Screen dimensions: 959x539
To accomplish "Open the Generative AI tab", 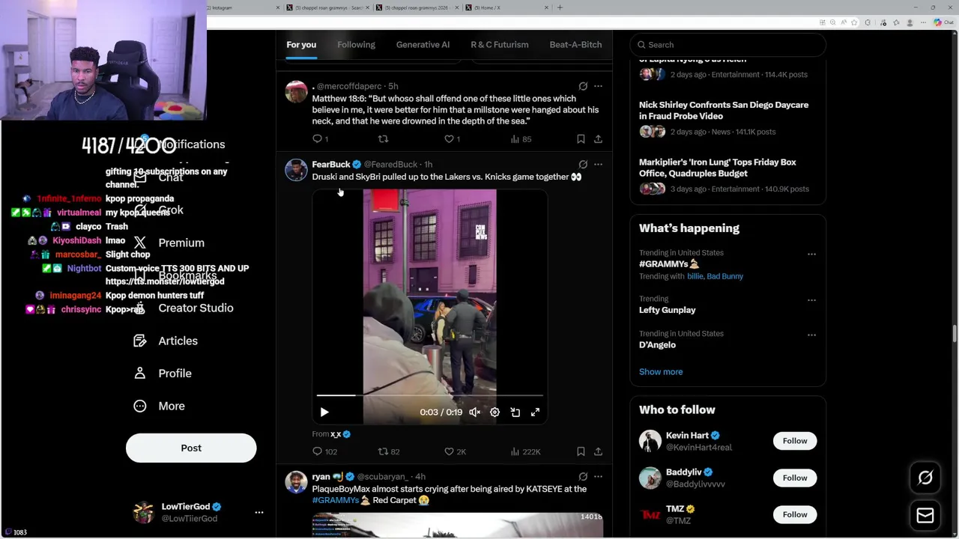I will [423, 44].
